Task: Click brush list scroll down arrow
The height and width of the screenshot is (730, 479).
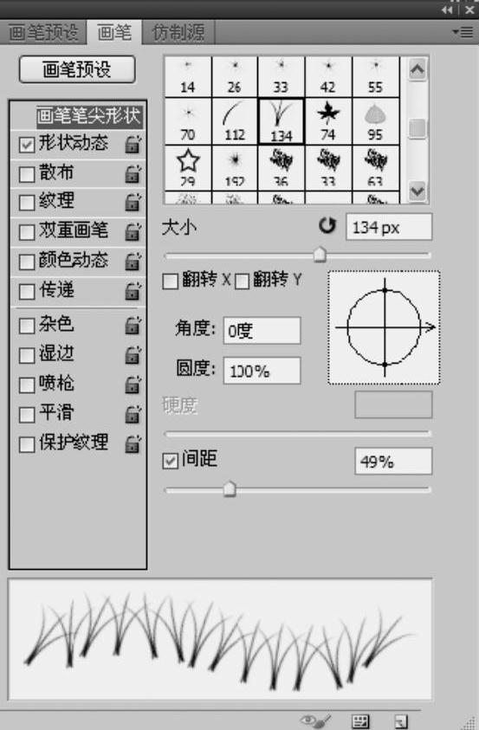Action: click(x=418, y=191)
